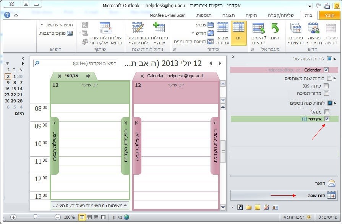Click Today (היום) in date navigator
Screen dimensions: 342x224
(19, 114)
